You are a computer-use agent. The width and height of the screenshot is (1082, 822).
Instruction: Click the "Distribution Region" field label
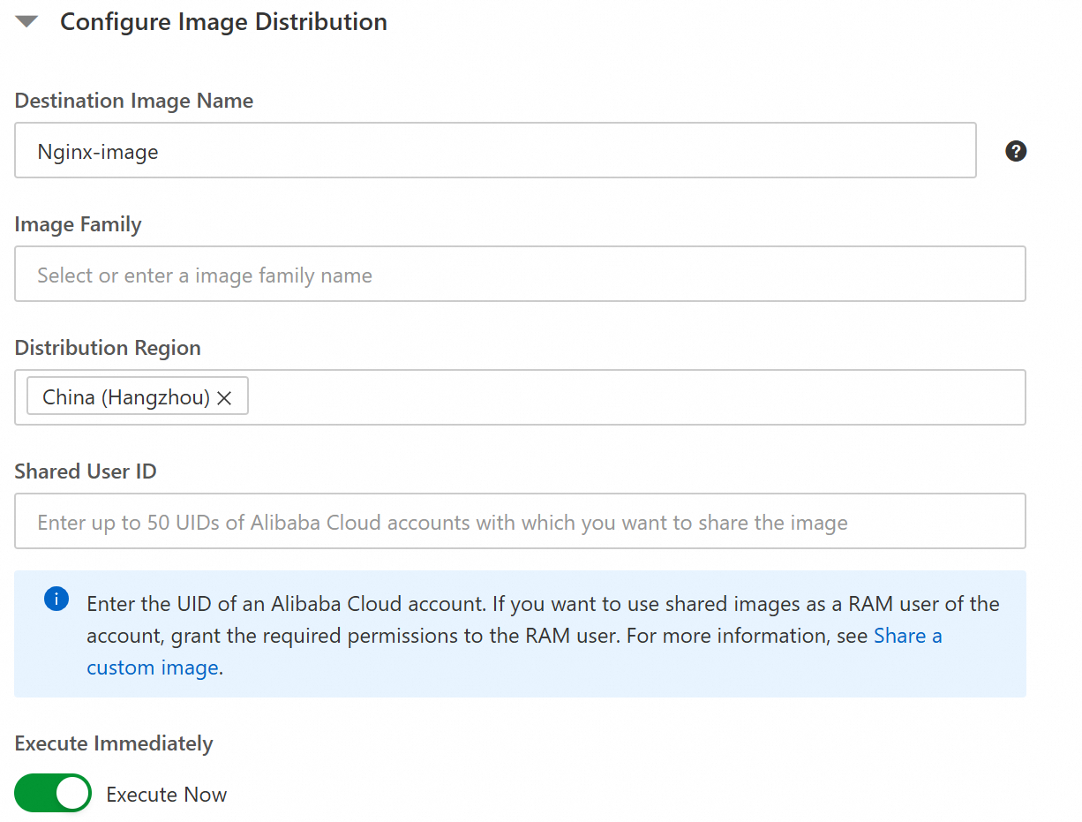(108, 348)
